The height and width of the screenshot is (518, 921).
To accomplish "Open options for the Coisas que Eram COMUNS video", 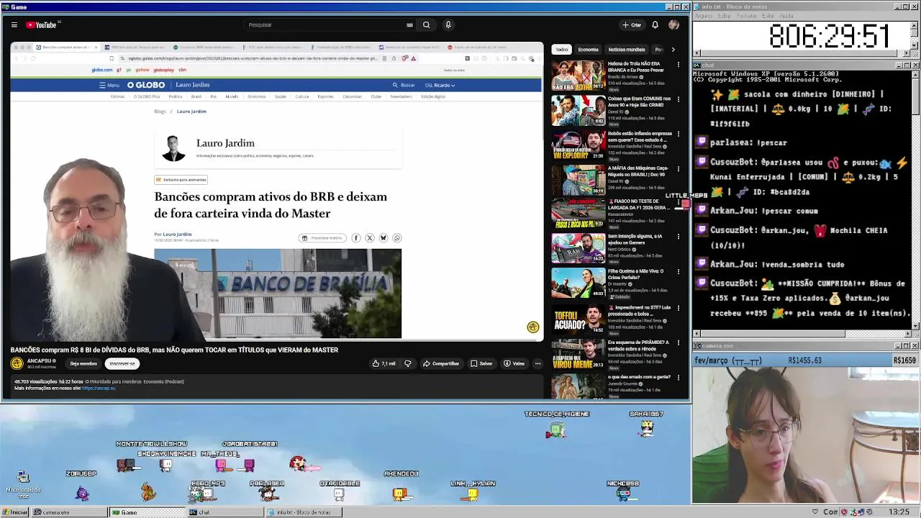I will (x=678, y=99).
